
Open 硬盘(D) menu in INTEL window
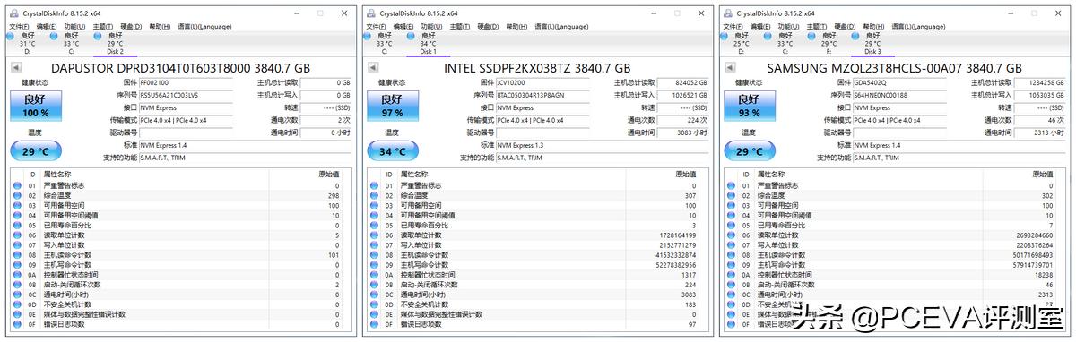tap(488, 26)
